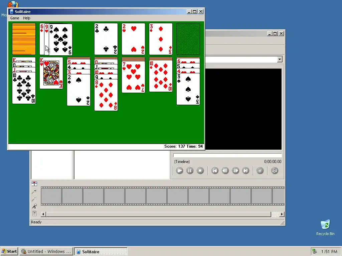The width and height of the screenshot is (342, 256).
Task: Minimize the Solitaire window
Action: click(189, 12)
